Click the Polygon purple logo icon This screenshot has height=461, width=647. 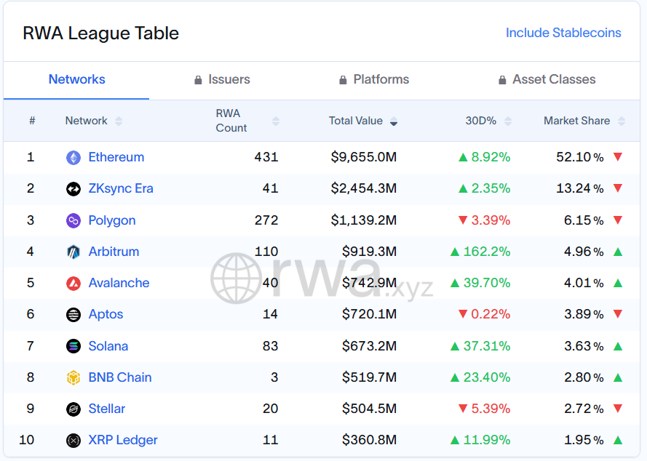pyautogui.click(x=74, y=220)
